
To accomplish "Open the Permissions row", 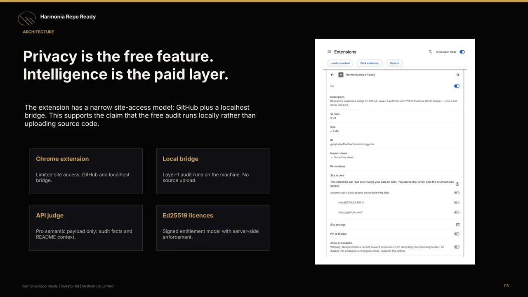I will pyautogui.click(x=395, y=166).
